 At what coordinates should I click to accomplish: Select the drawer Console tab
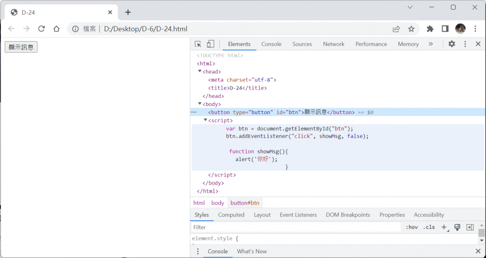coord(217,251)
